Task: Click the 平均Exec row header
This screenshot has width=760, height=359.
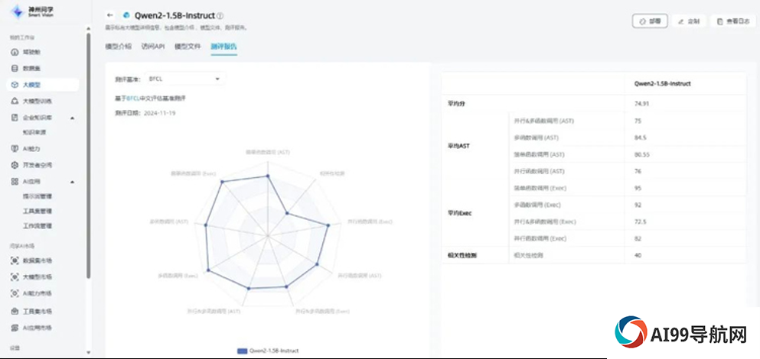Action: [x=475, y=213]
